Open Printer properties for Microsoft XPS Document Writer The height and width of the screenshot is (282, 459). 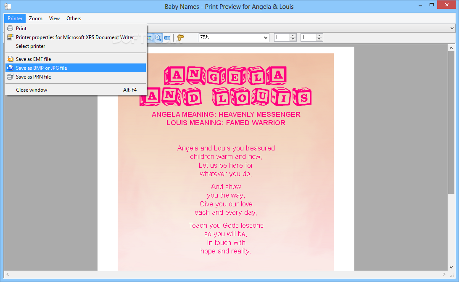(x=76, y=37)
